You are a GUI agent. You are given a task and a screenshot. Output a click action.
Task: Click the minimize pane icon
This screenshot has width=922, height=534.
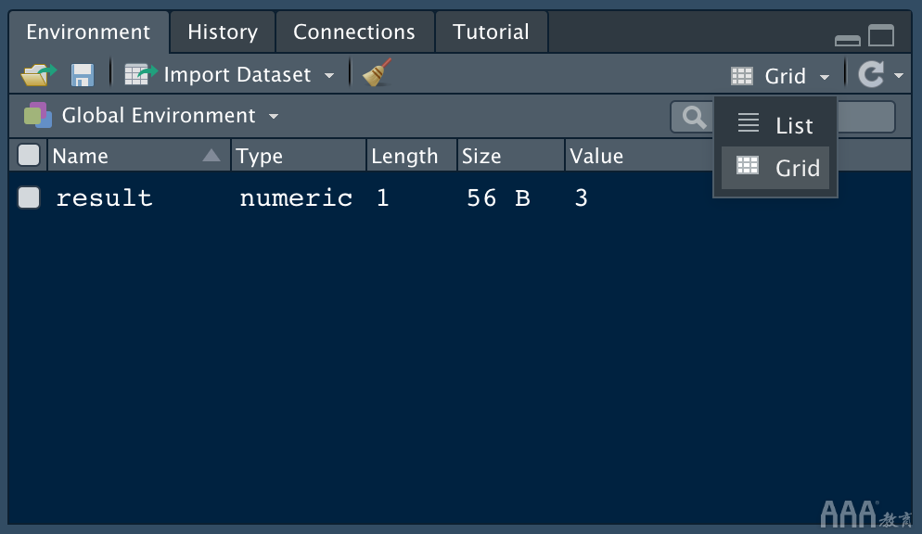click(847, 40)
